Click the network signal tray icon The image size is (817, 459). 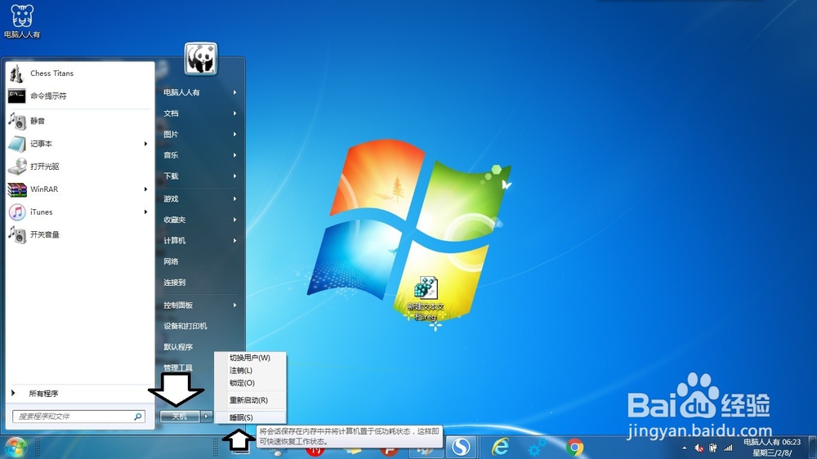pyautogui.click(x=728, y=448)
